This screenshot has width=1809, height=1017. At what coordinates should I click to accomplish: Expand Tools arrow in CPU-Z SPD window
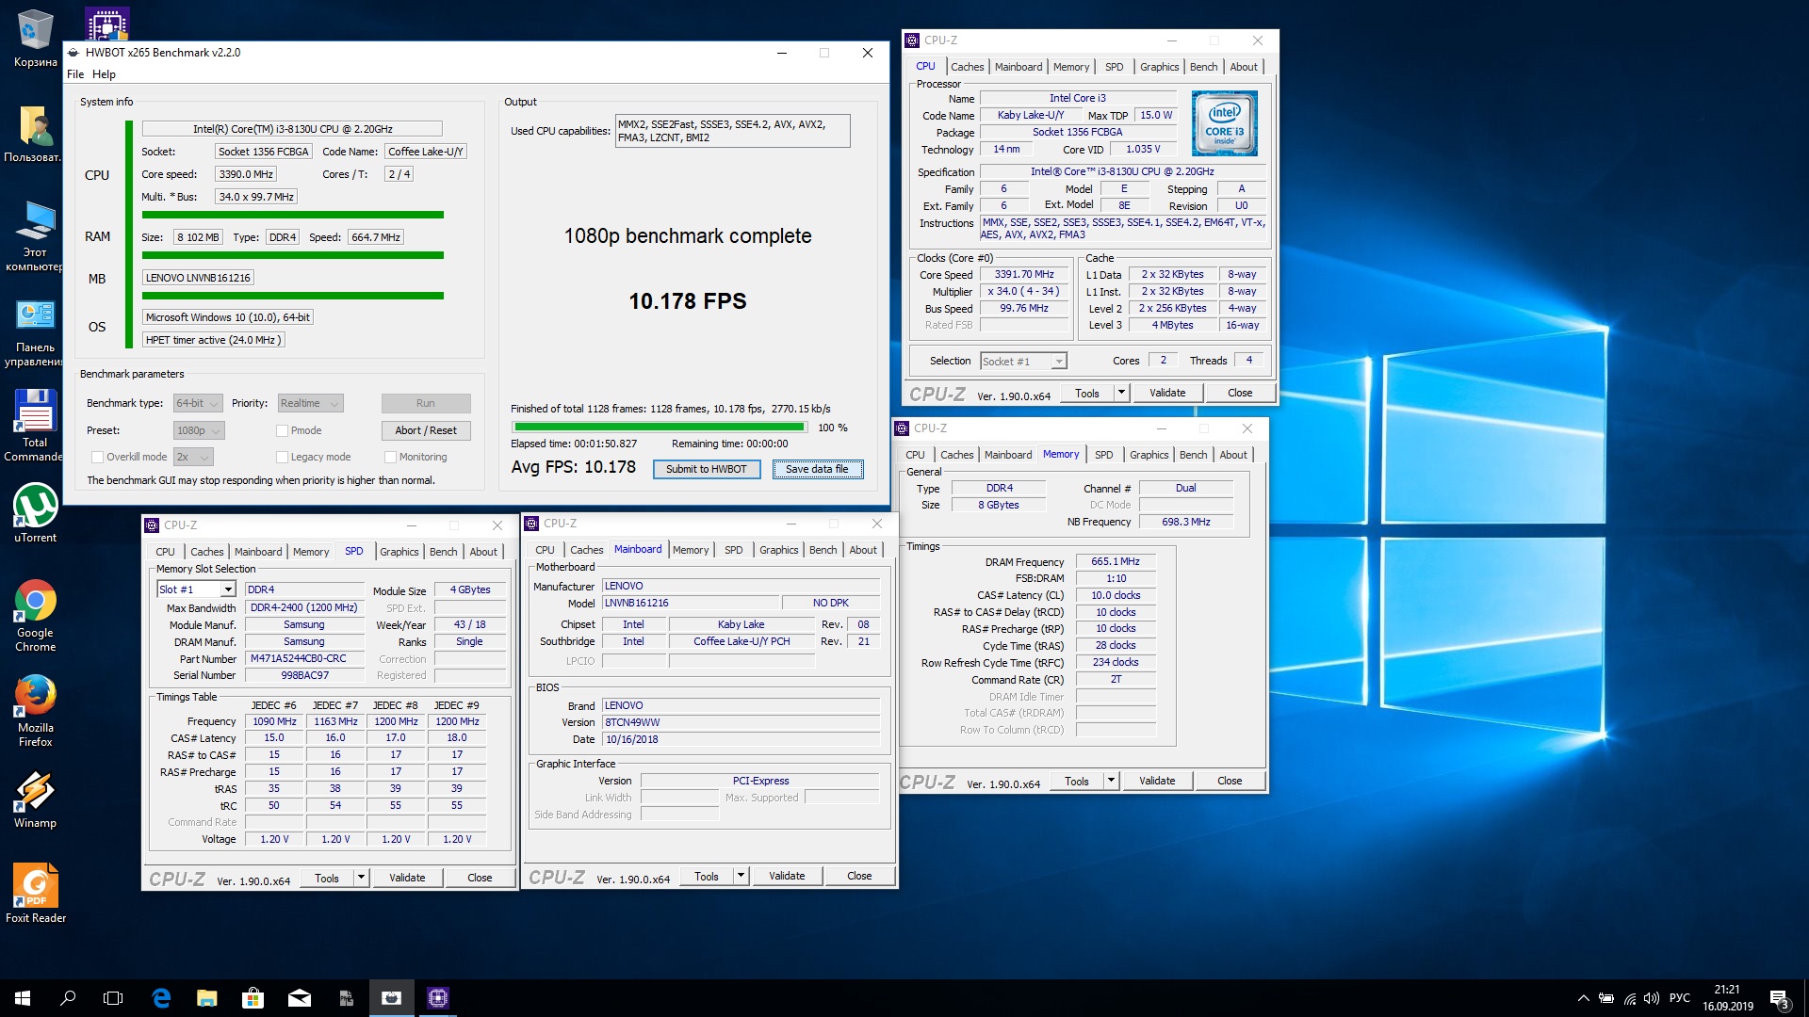tap(361, 878)
